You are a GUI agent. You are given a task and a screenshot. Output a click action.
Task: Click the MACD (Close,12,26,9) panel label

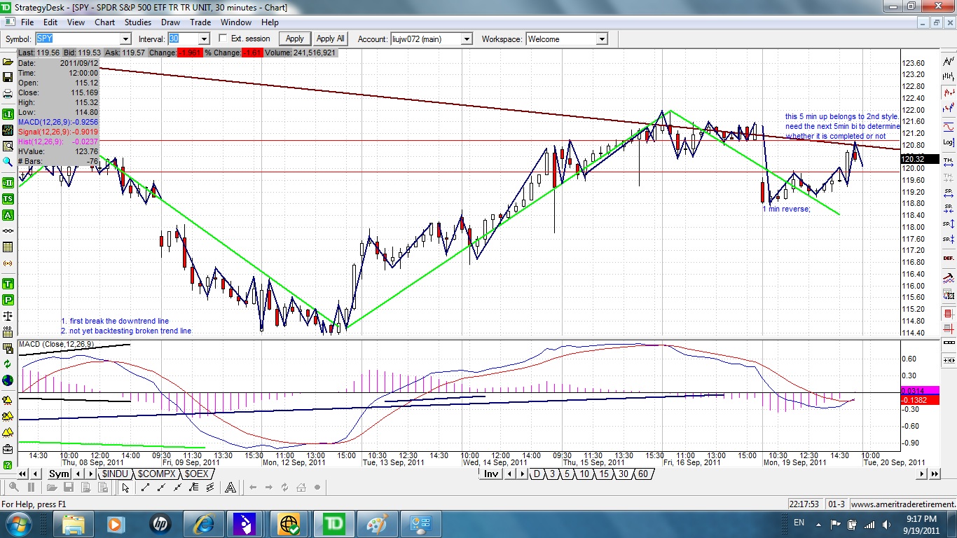(x=57, y=344)
